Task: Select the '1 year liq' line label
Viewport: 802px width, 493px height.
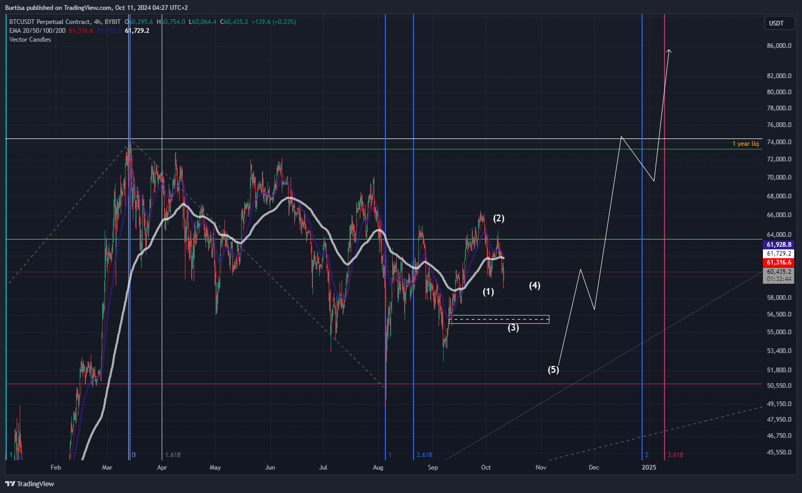Action: pyautogui.click(x=745, y=144)
